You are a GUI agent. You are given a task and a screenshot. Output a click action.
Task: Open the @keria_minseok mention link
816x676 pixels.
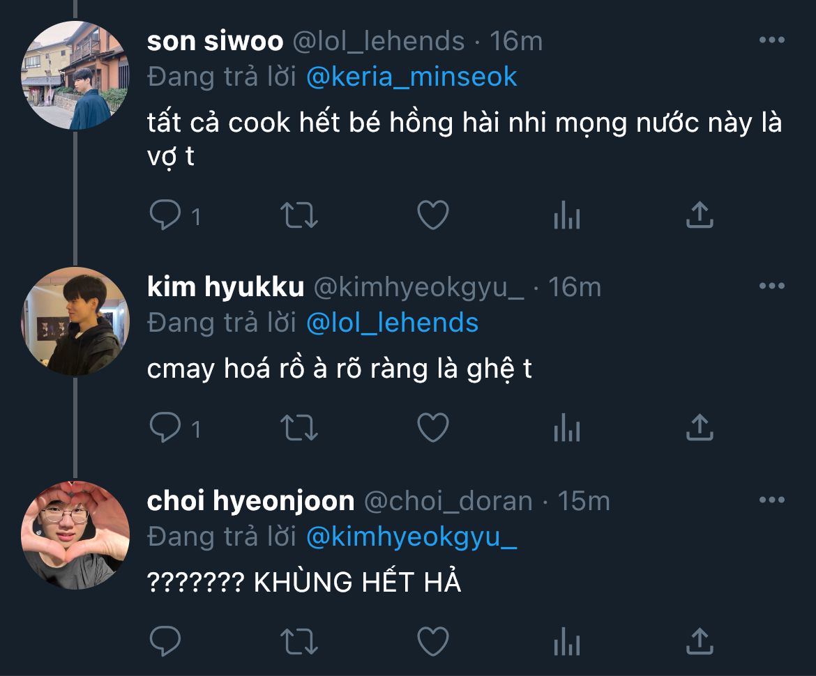click(x=411, y=77)
